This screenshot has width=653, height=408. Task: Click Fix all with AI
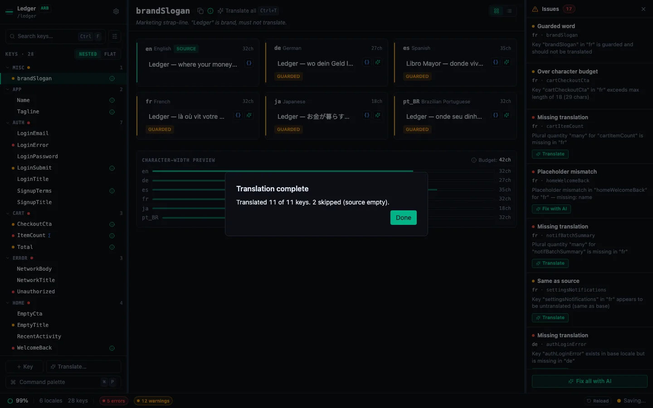pyautogui.click(x=590, y=381)
